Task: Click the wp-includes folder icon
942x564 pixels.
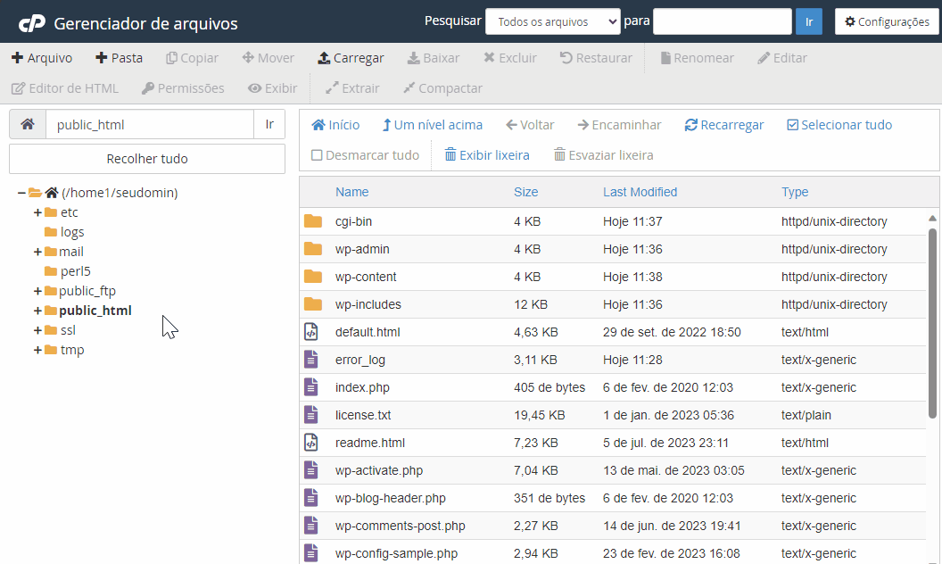Action: click(313, 304)
